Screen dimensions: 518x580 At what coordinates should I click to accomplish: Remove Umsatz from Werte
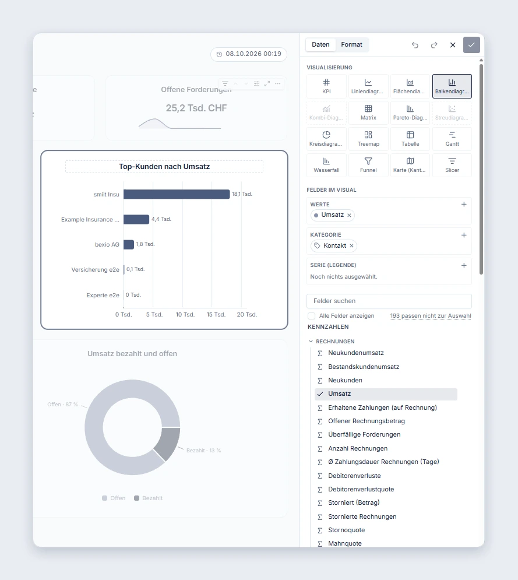(x=349, y=215)
